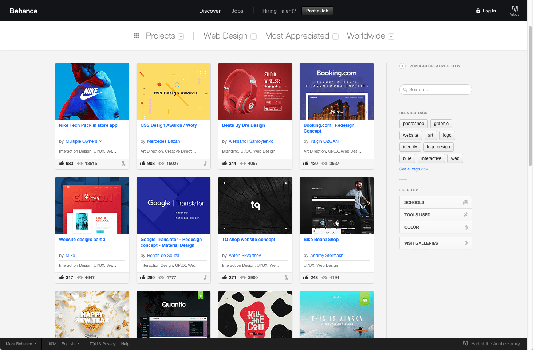Click the grid view icon beside Projects
Image resolution: width=533 pixels, height=350 pixels.
click(x=137, y=35)
